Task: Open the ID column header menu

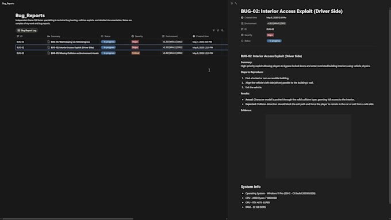Action: point(20,36)
